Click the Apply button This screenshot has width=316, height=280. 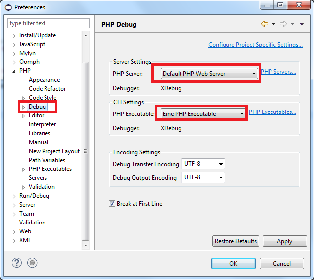tap(284, 241)
